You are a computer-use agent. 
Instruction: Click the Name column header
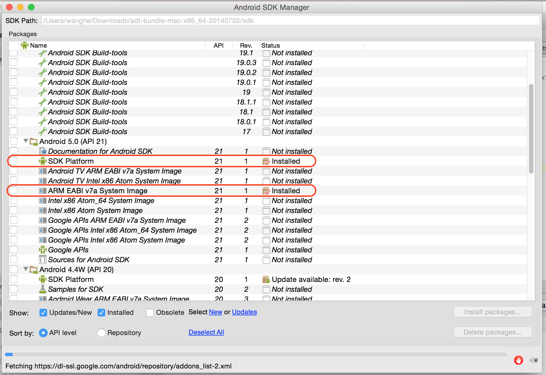pyautogui.click(x=112, y=45)
